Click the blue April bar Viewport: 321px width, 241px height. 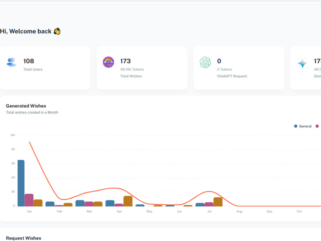pyautogui.click(x=110, y=203)
